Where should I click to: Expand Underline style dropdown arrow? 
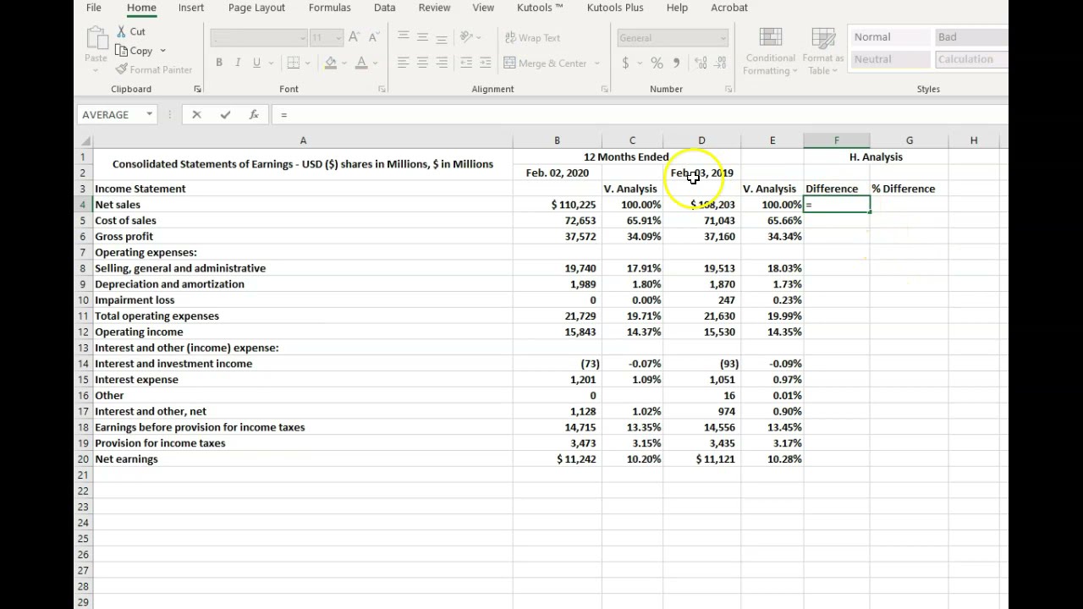click(x=271, y=63)
